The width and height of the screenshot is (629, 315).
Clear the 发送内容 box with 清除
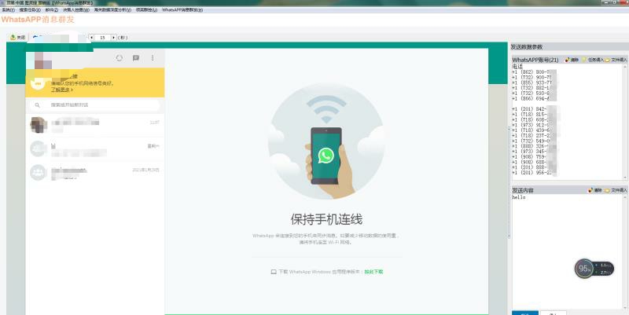point(595,190)
